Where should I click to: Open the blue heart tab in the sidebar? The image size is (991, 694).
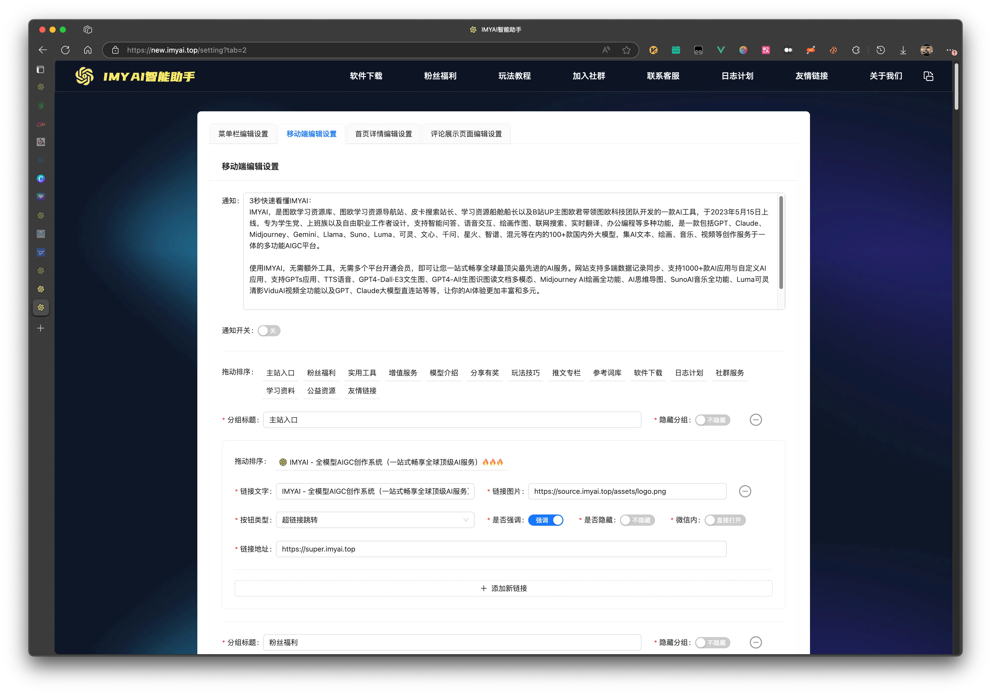pyautogui.click(x=41, y=197)
